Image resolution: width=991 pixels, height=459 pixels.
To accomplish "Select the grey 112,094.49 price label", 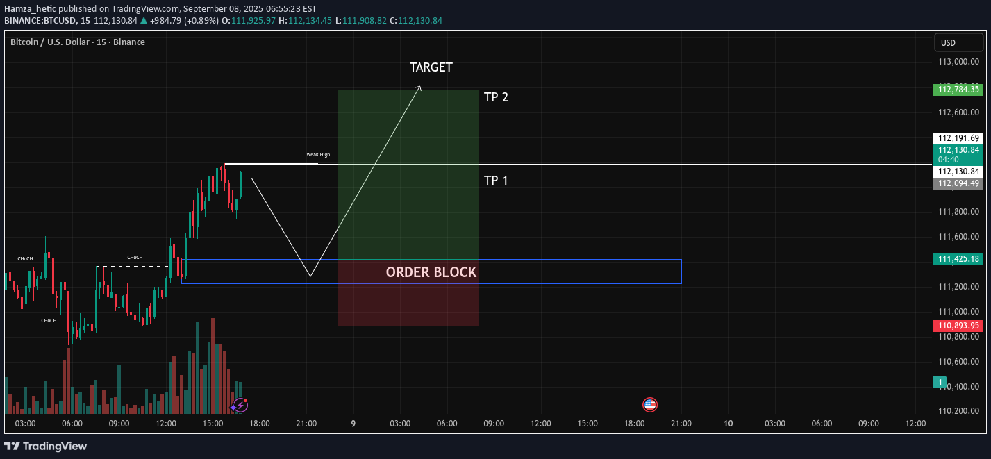I will tap(958, 183).
